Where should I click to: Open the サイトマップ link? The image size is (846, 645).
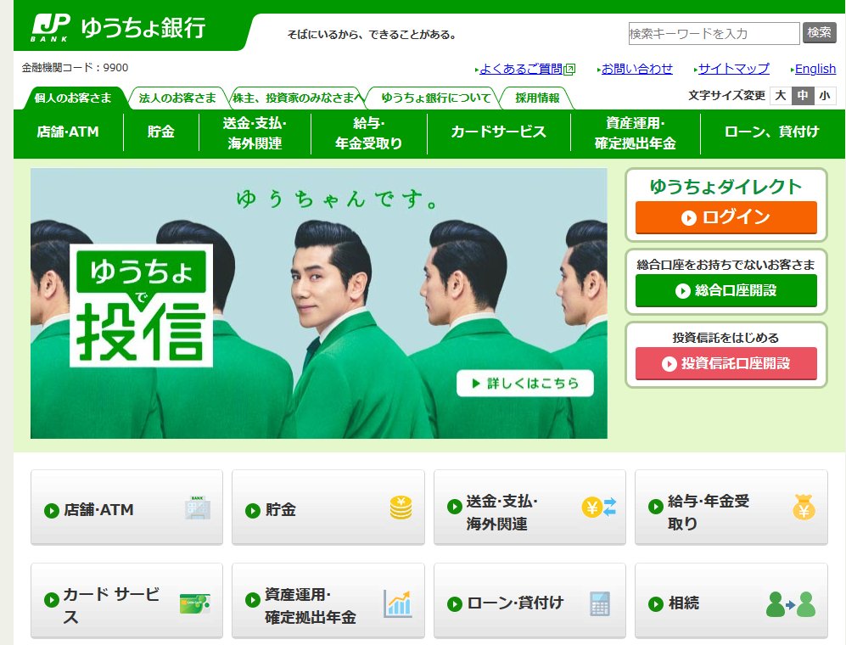[x=733, y=69]
